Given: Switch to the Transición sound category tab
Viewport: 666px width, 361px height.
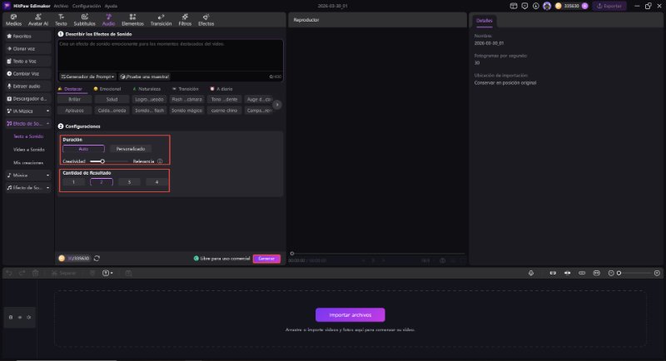Looking at the screenshot, I should click(x=186, y=89).
